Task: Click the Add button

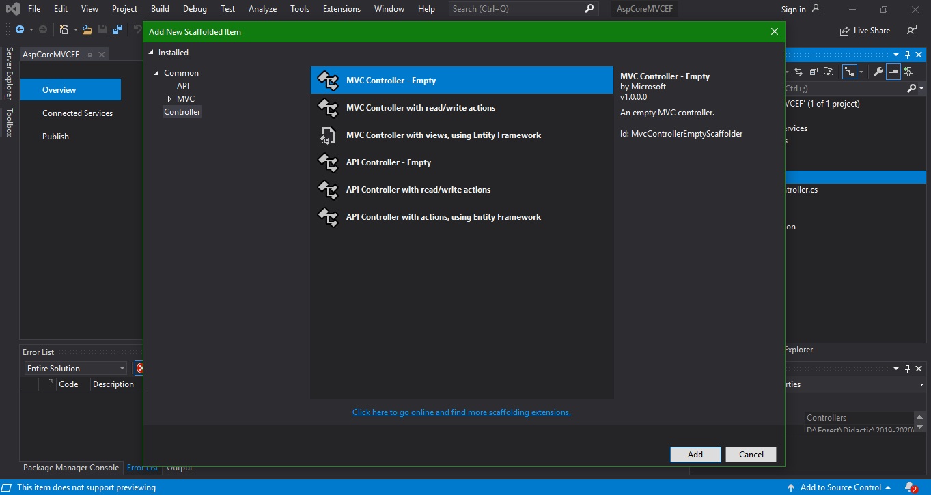Action: pyautogui.click(x=695, y=455)
